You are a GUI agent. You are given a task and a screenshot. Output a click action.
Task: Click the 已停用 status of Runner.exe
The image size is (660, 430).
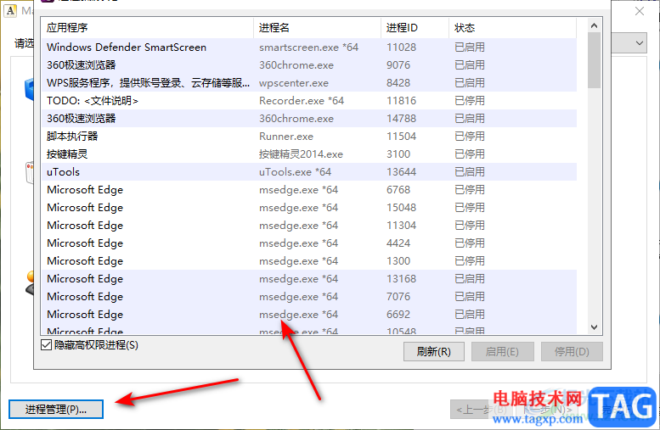(x=470, y=137)
